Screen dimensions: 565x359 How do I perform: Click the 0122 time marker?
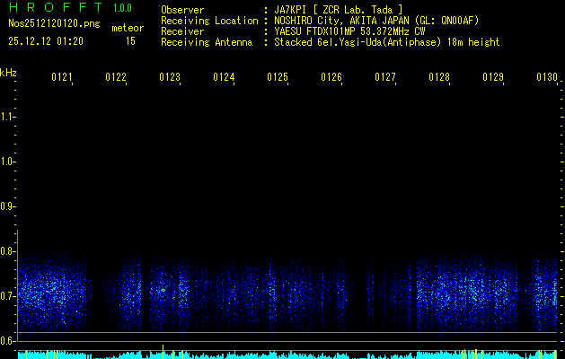click(116, 78)
